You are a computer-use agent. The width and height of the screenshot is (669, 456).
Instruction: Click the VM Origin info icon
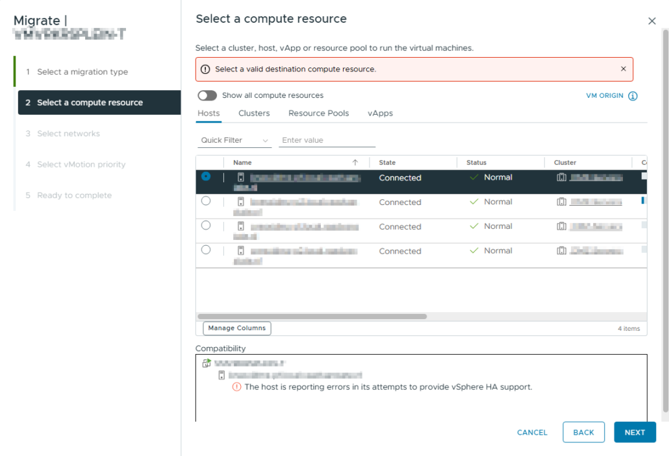tap(633, 96)
